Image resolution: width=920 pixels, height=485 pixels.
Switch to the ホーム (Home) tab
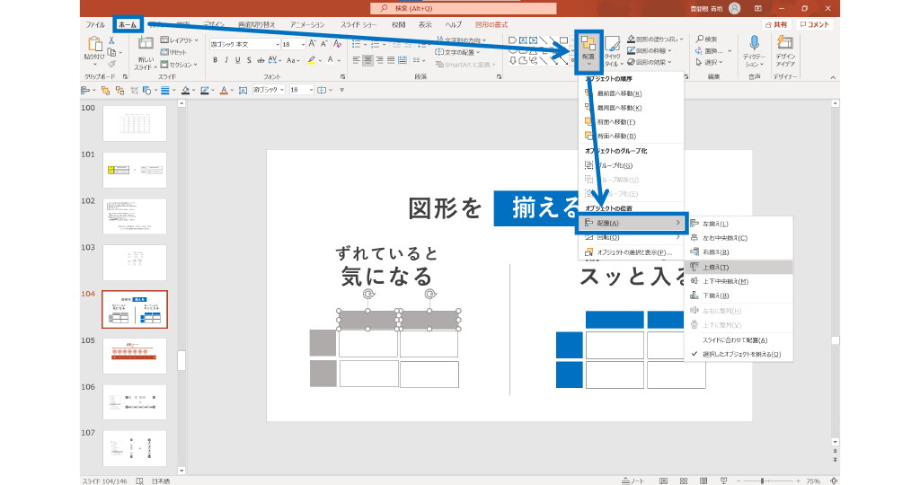coord(127,24)
